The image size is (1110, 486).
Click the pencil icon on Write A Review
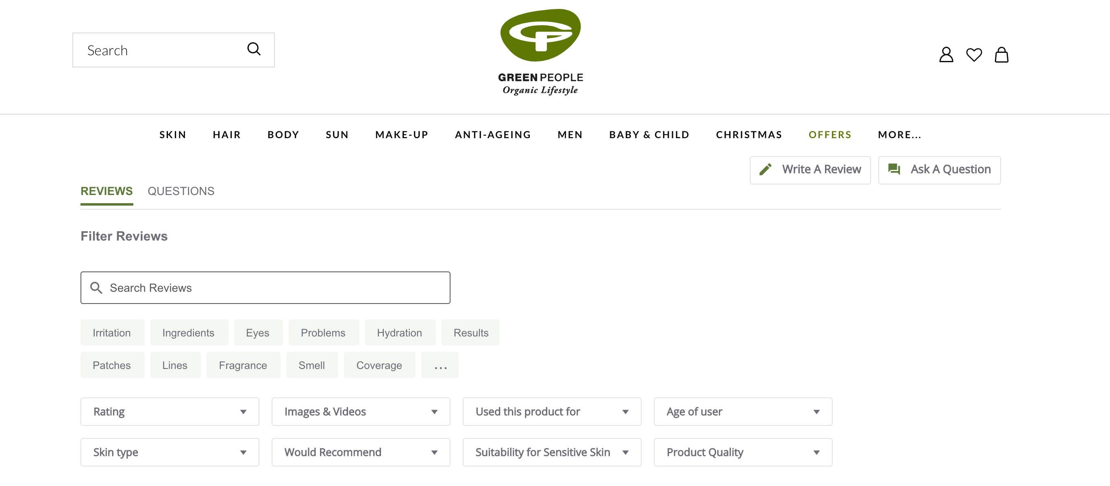[x=765, y=169]
